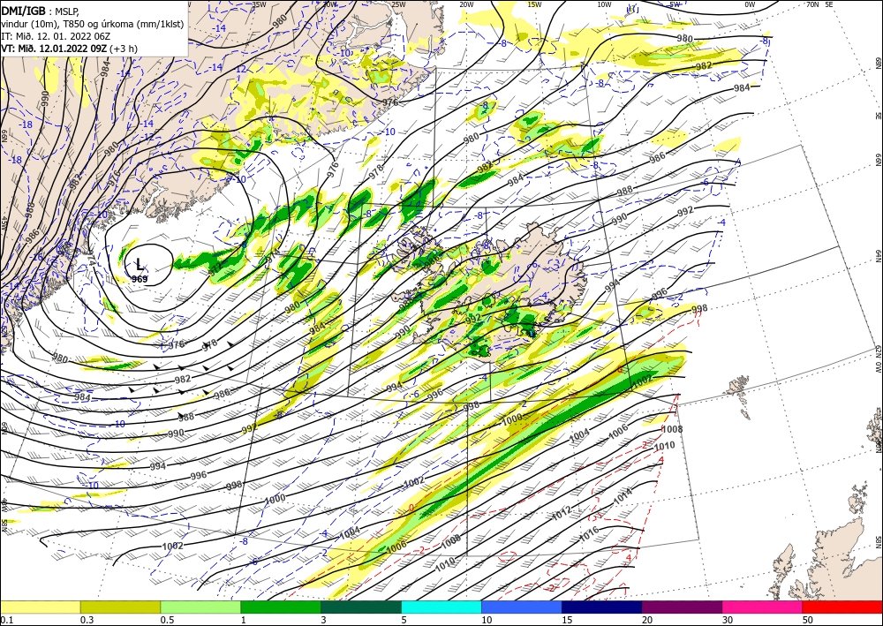Pick the blue 10–15 legend swatch
Screen dimensions: 883x626
522,607
